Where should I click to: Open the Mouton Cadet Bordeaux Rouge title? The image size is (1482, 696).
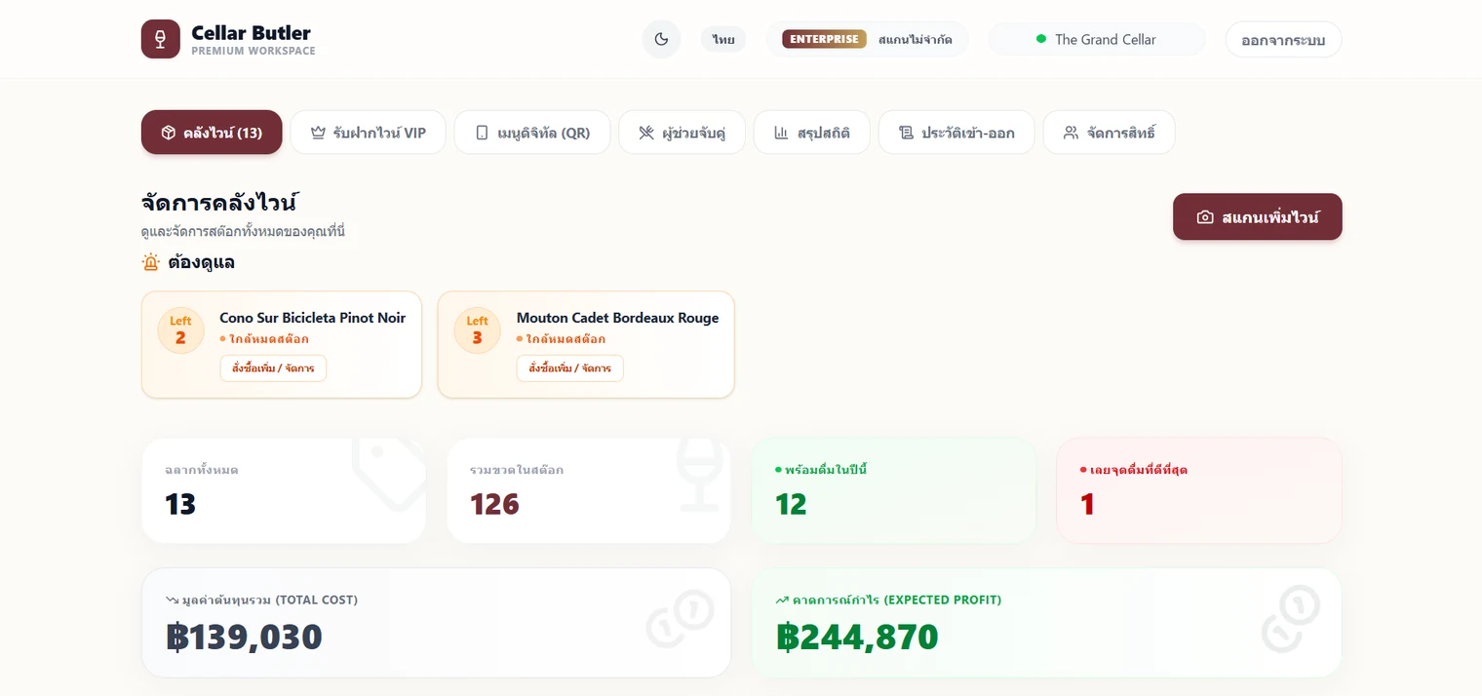point(617,318)
